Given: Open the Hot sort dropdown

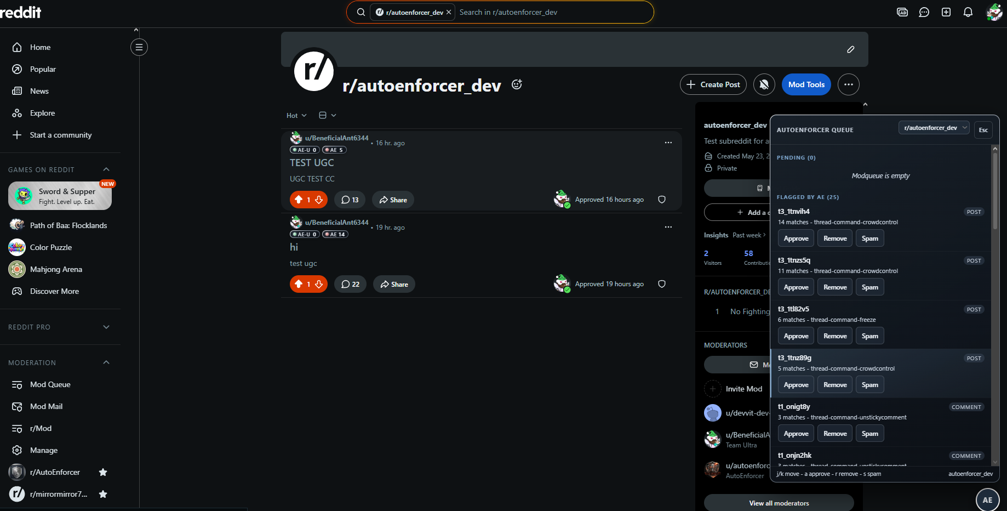Looking at the screenshot, I should coord(296,115).
